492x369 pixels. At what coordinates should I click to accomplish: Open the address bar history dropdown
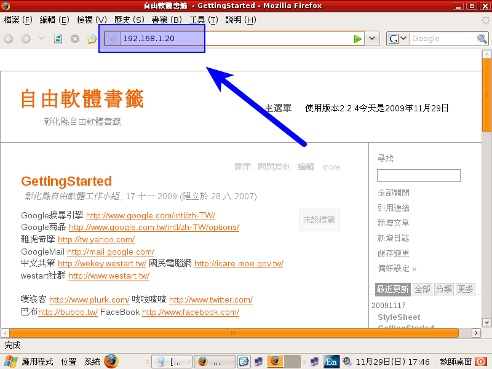pyautogui.click(x=373, y=39)
